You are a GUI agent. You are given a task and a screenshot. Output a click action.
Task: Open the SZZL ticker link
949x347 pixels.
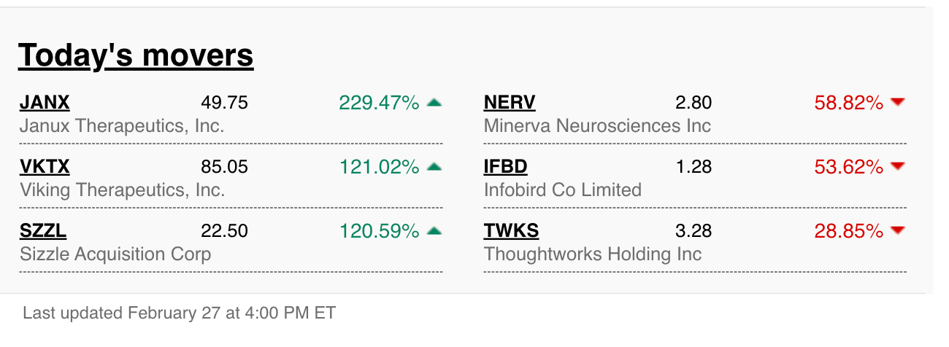click(43, 231)
